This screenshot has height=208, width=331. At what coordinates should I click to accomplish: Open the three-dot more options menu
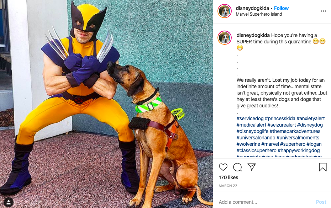pos(324,11)
